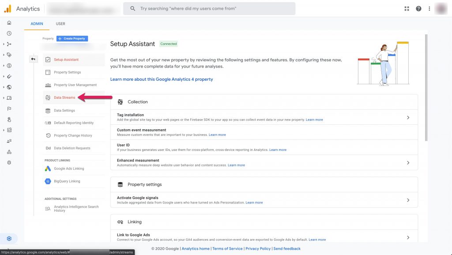
Task: Click the back arrow button beside property menu
Action: tap(33, 59)
